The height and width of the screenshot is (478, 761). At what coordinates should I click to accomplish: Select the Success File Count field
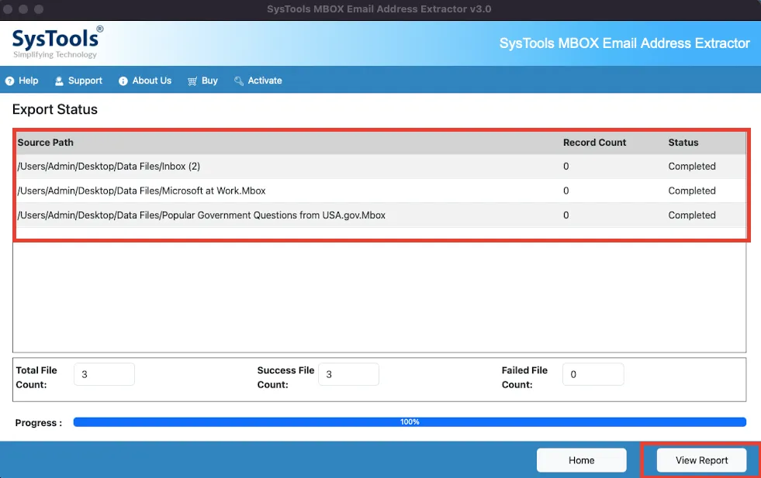point(348,374)
